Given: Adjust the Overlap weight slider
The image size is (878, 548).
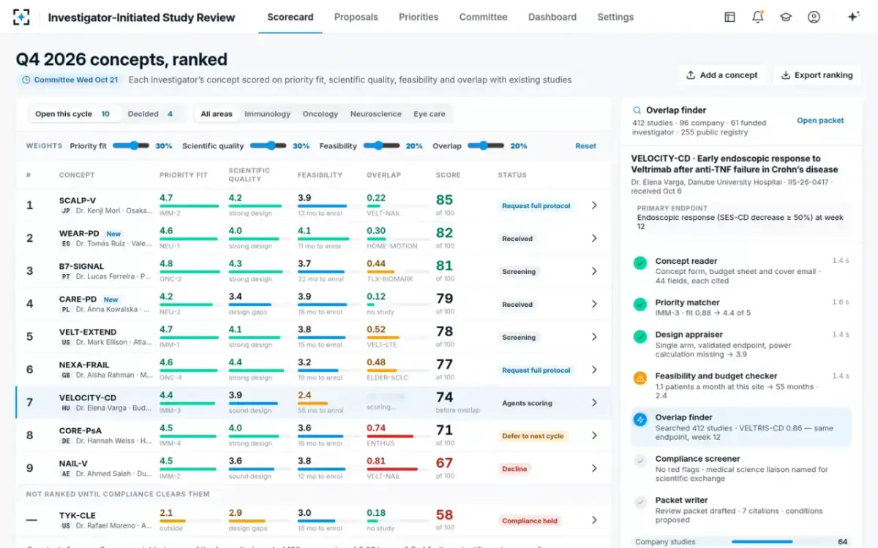Looking at the screenshot, I should coord(486,145).
